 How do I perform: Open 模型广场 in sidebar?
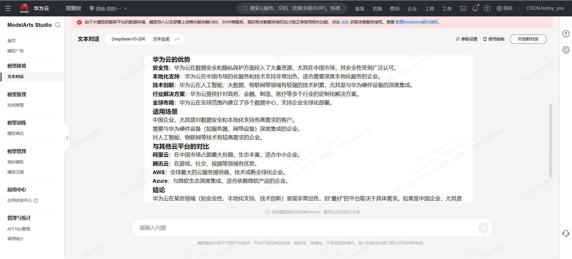[15, 51]
